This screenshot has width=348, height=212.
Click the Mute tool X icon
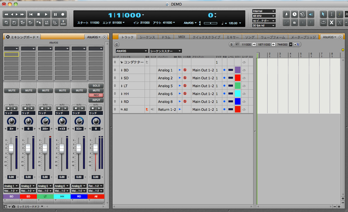[331, 22]
